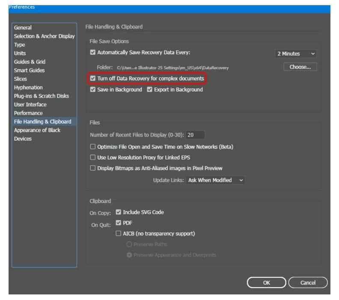The height and width of the screenshot is (300, 339).
Task: Open Smart Guides preferences
Action: (x=30, y=70)
